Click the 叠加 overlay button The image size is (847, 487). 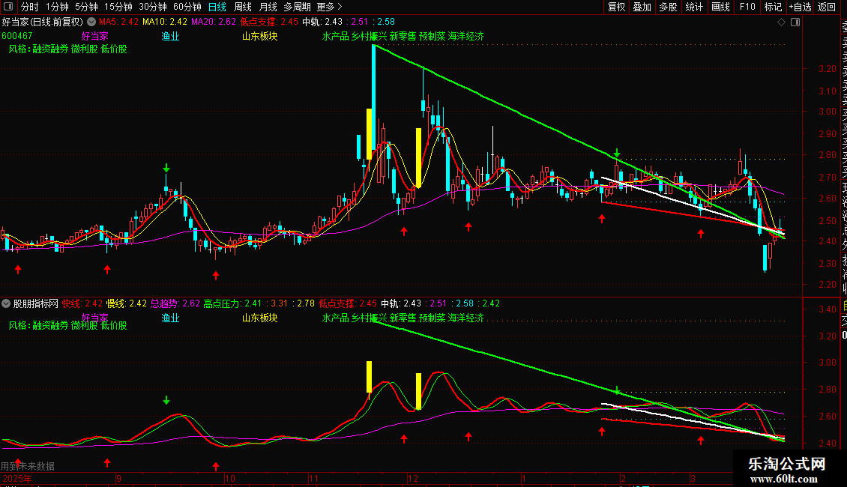click(642, 7)
